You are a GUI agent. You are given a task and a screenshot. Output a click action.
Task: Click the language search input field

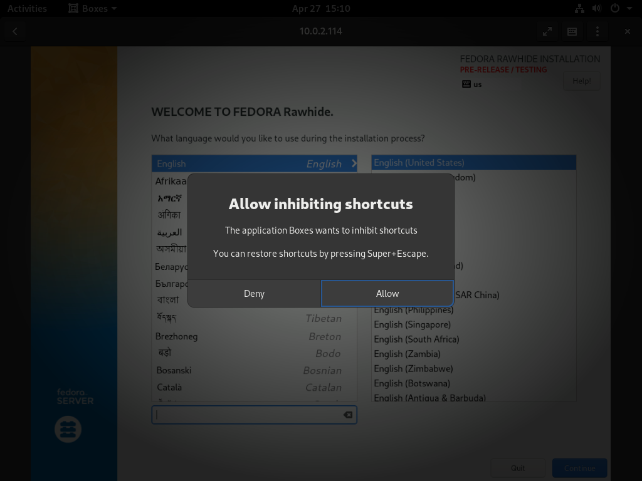255,415
